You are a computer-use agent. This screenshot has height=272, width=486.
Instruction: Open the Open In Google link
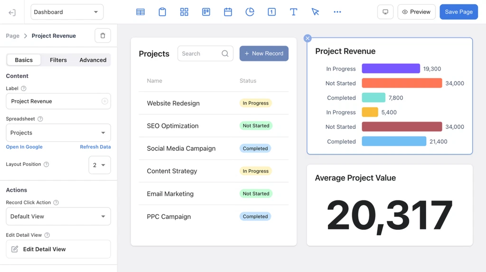pos(24,147)
